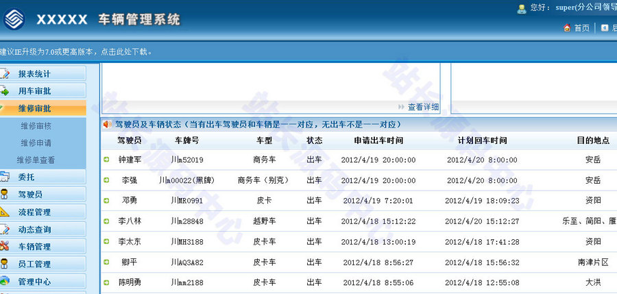Click the 车型 column header
This screenshot has height=294, width=617.
click(265, 140)
